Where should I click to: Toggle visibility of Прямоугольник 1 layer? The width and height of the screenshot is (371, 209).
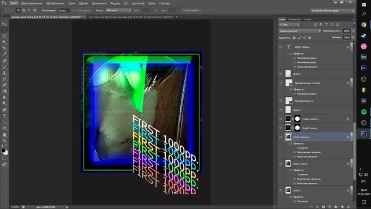(x=281, y=100)
